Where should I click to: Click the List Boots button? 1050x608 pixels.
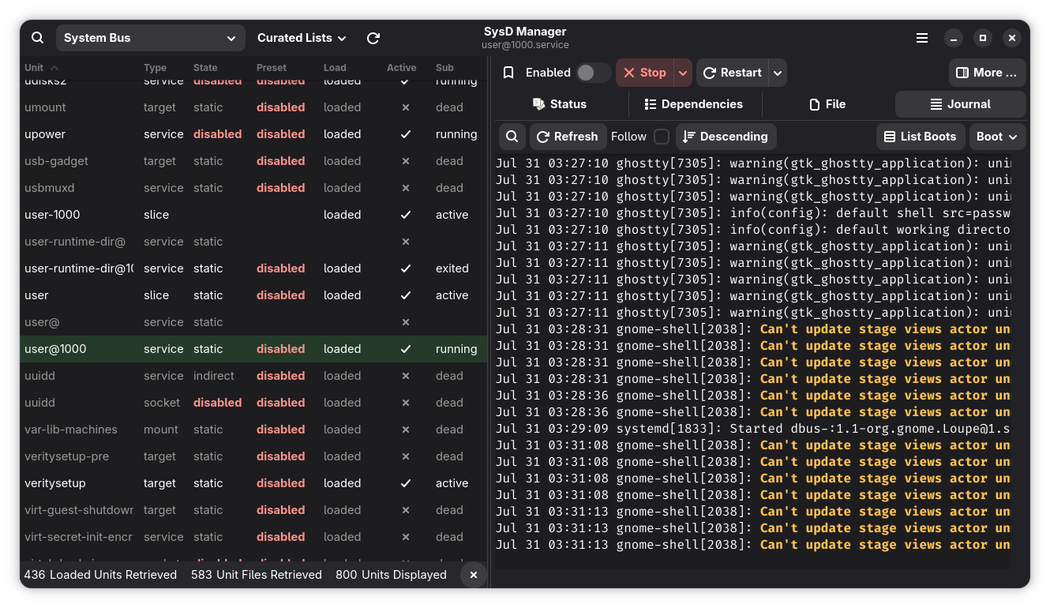tap(920, 137)
